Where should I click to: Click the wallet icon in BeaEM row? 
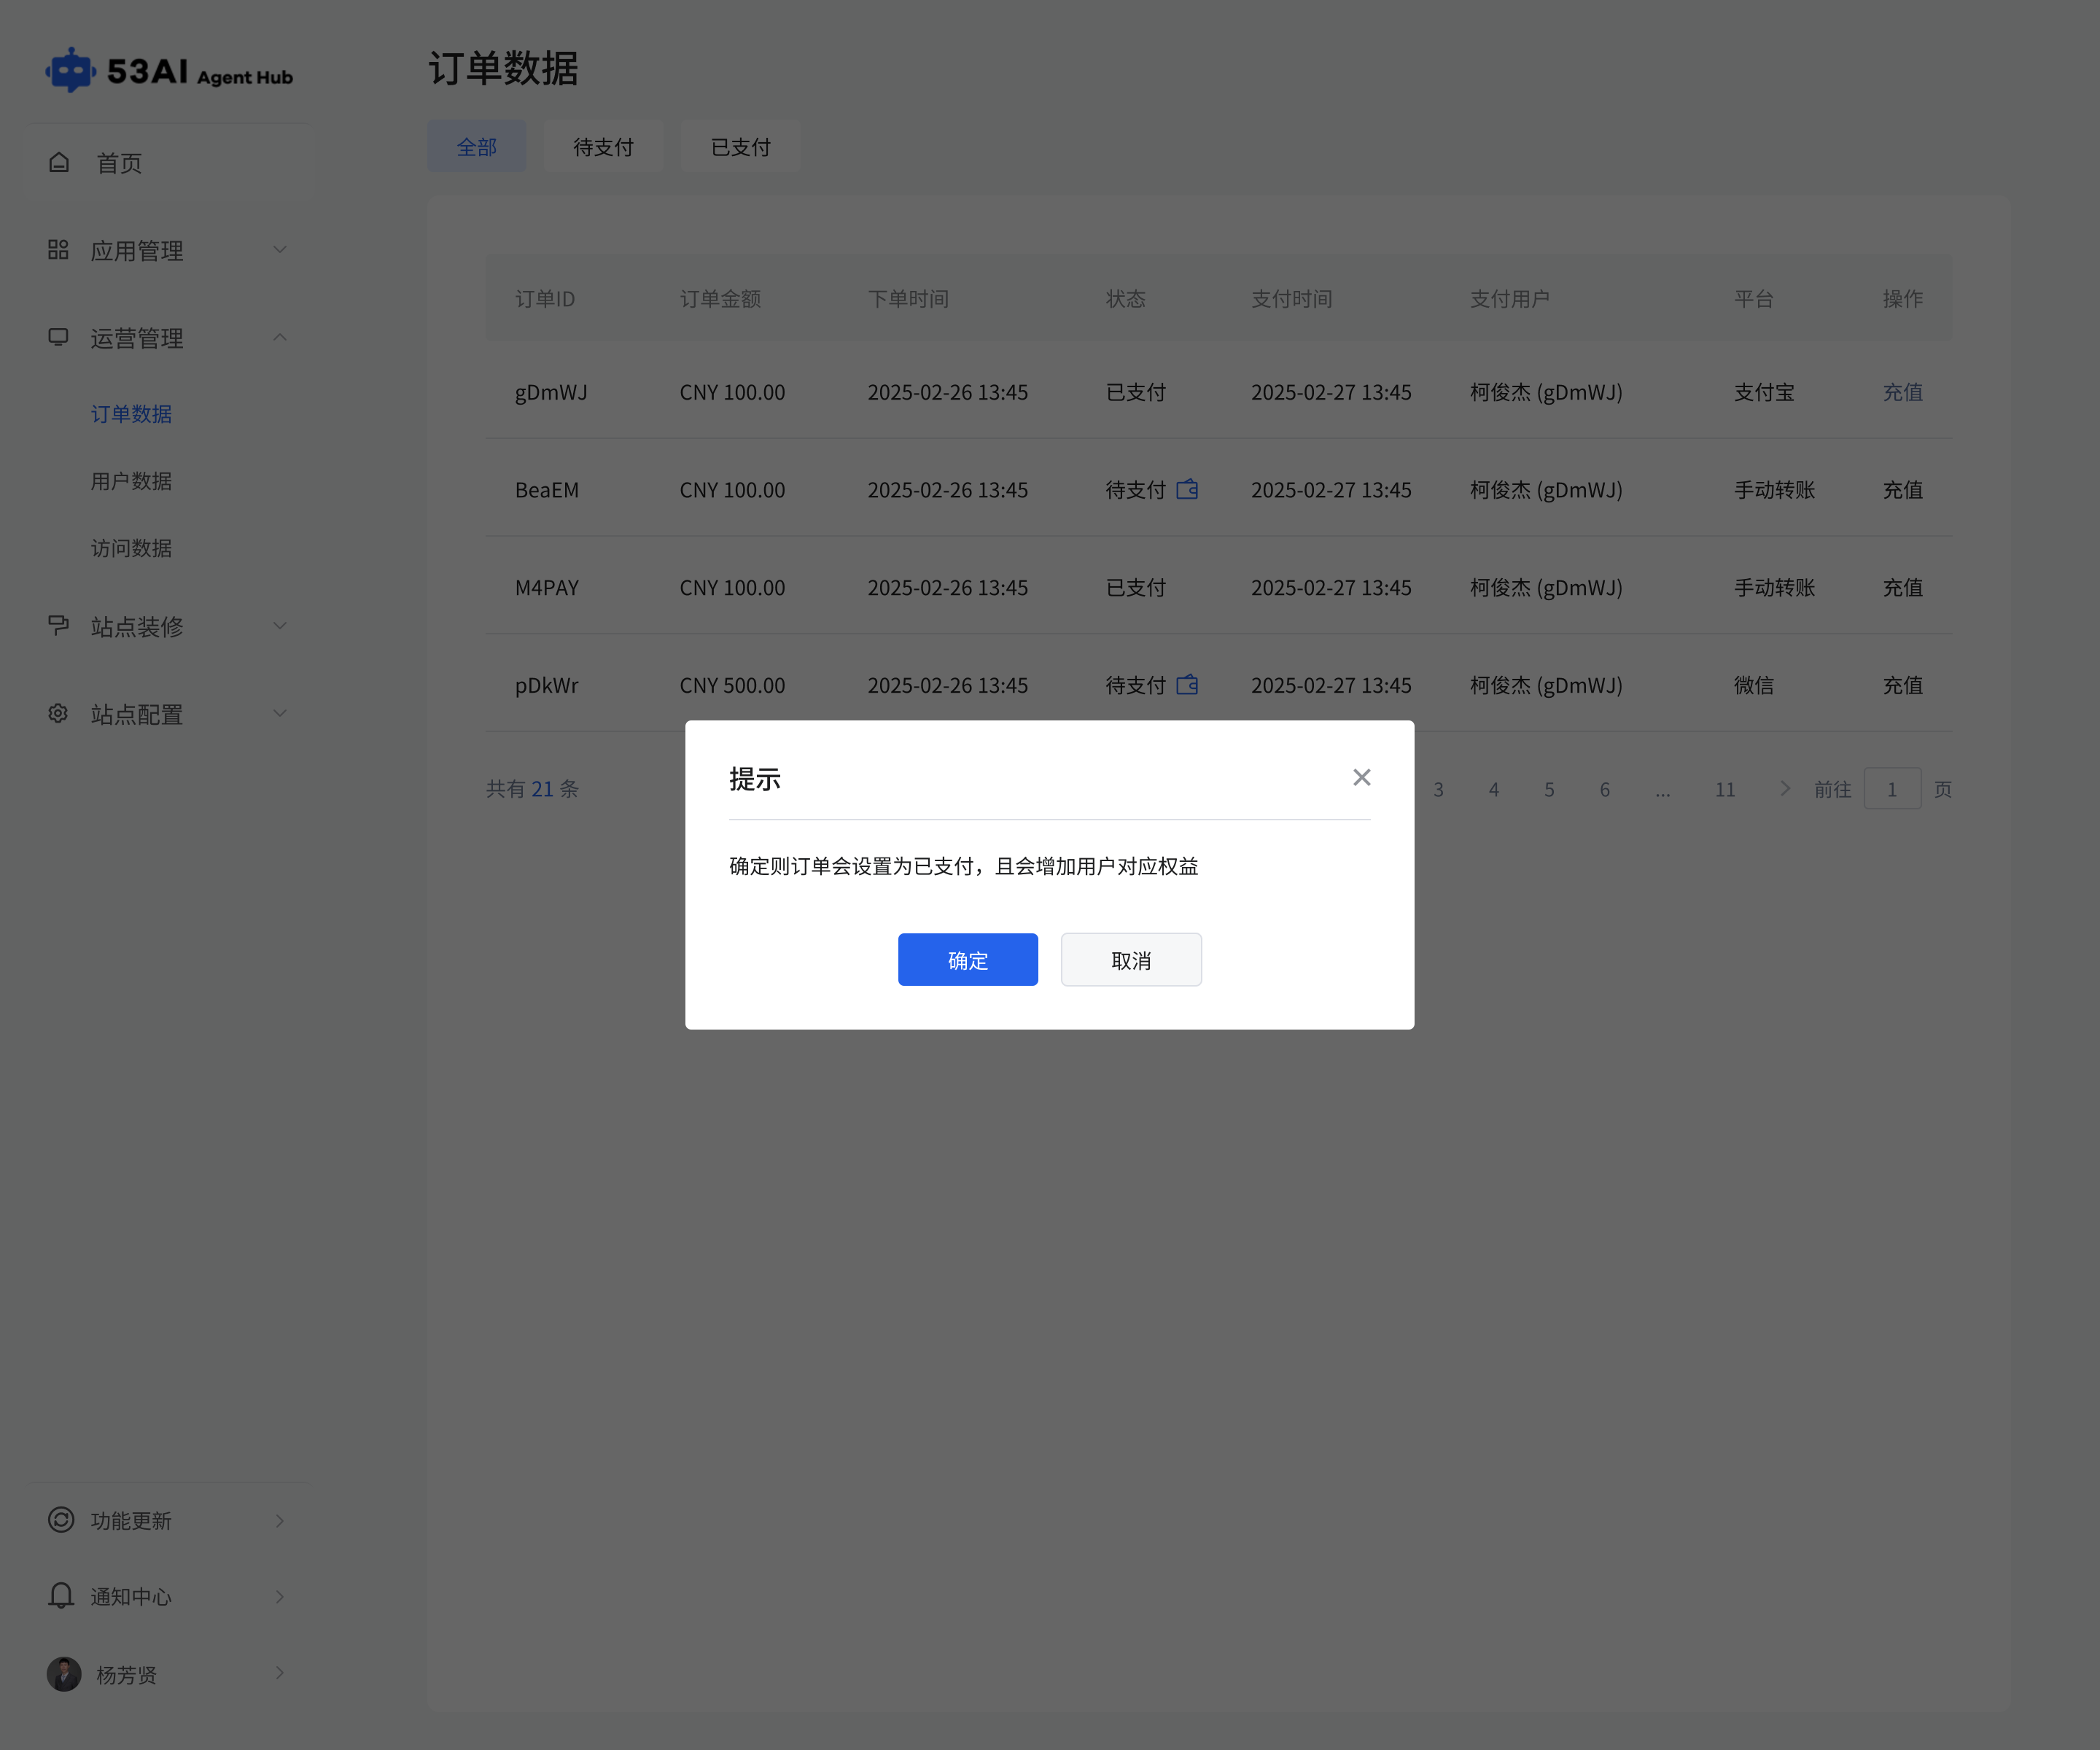tap(1187, 489)
